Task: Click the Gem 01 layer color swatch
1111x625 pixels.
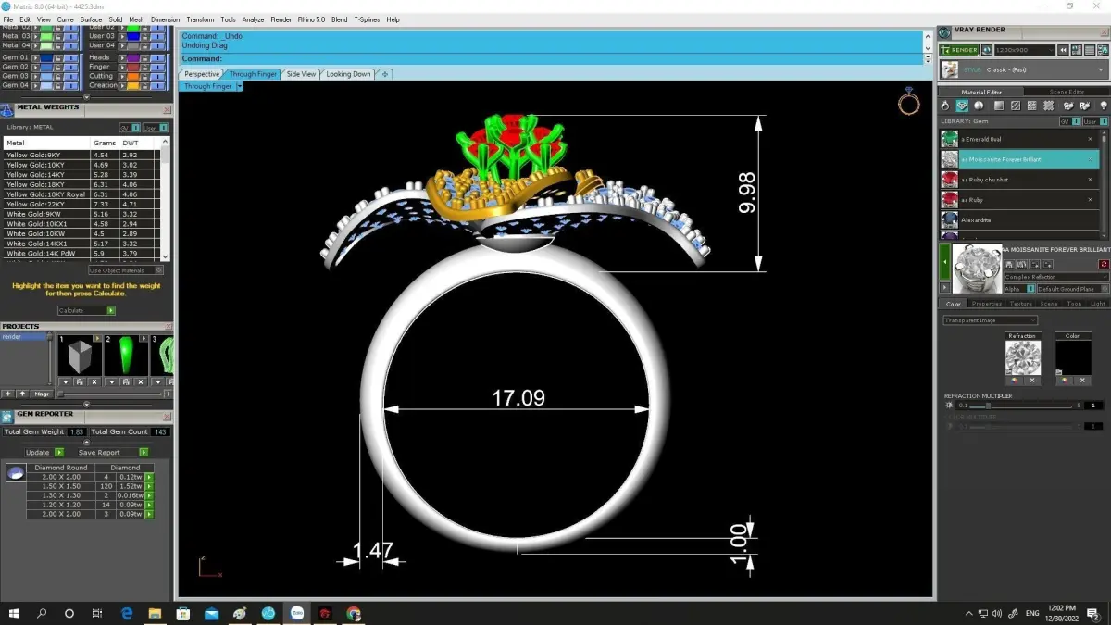Action: pos(45,57)
